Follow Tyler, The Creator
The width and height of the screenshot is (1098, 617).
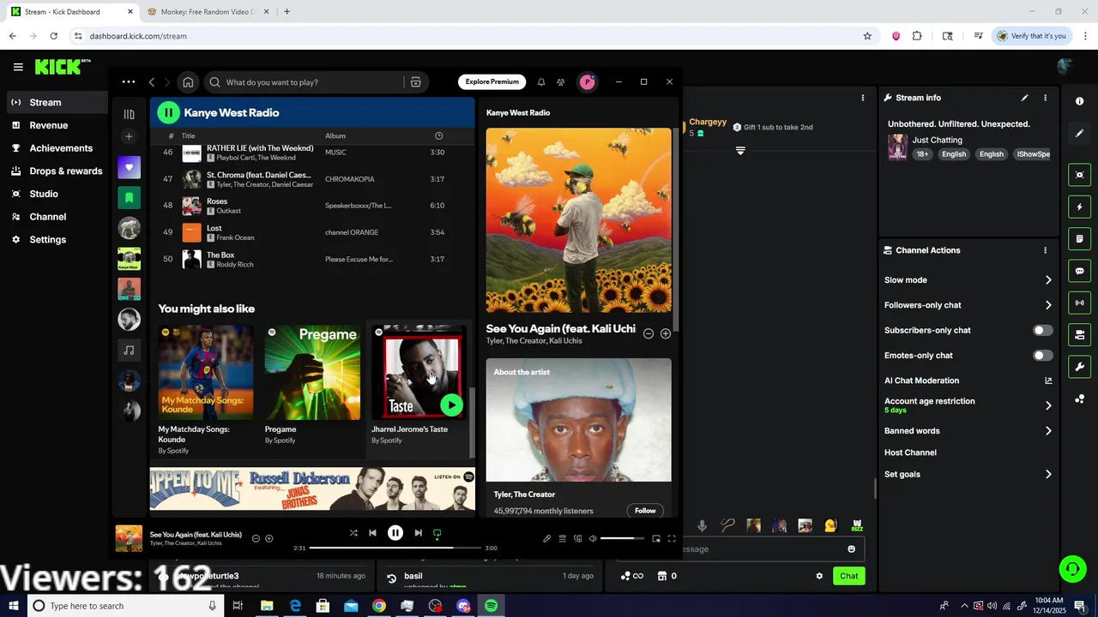(645, 511)
